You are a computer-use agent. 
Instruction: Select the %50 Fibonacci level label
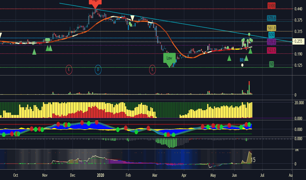tap(271, 35)
